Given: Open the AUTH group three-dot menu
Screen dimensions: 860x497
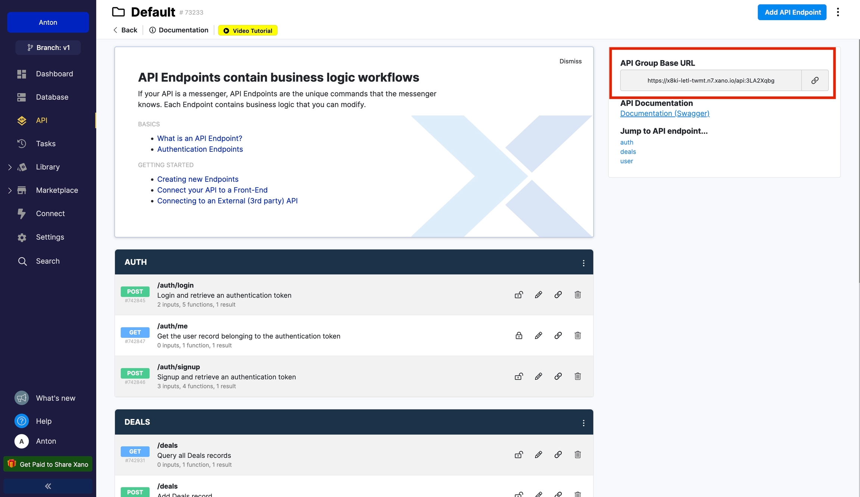Looking at the screenshot, I should point(583,263).
